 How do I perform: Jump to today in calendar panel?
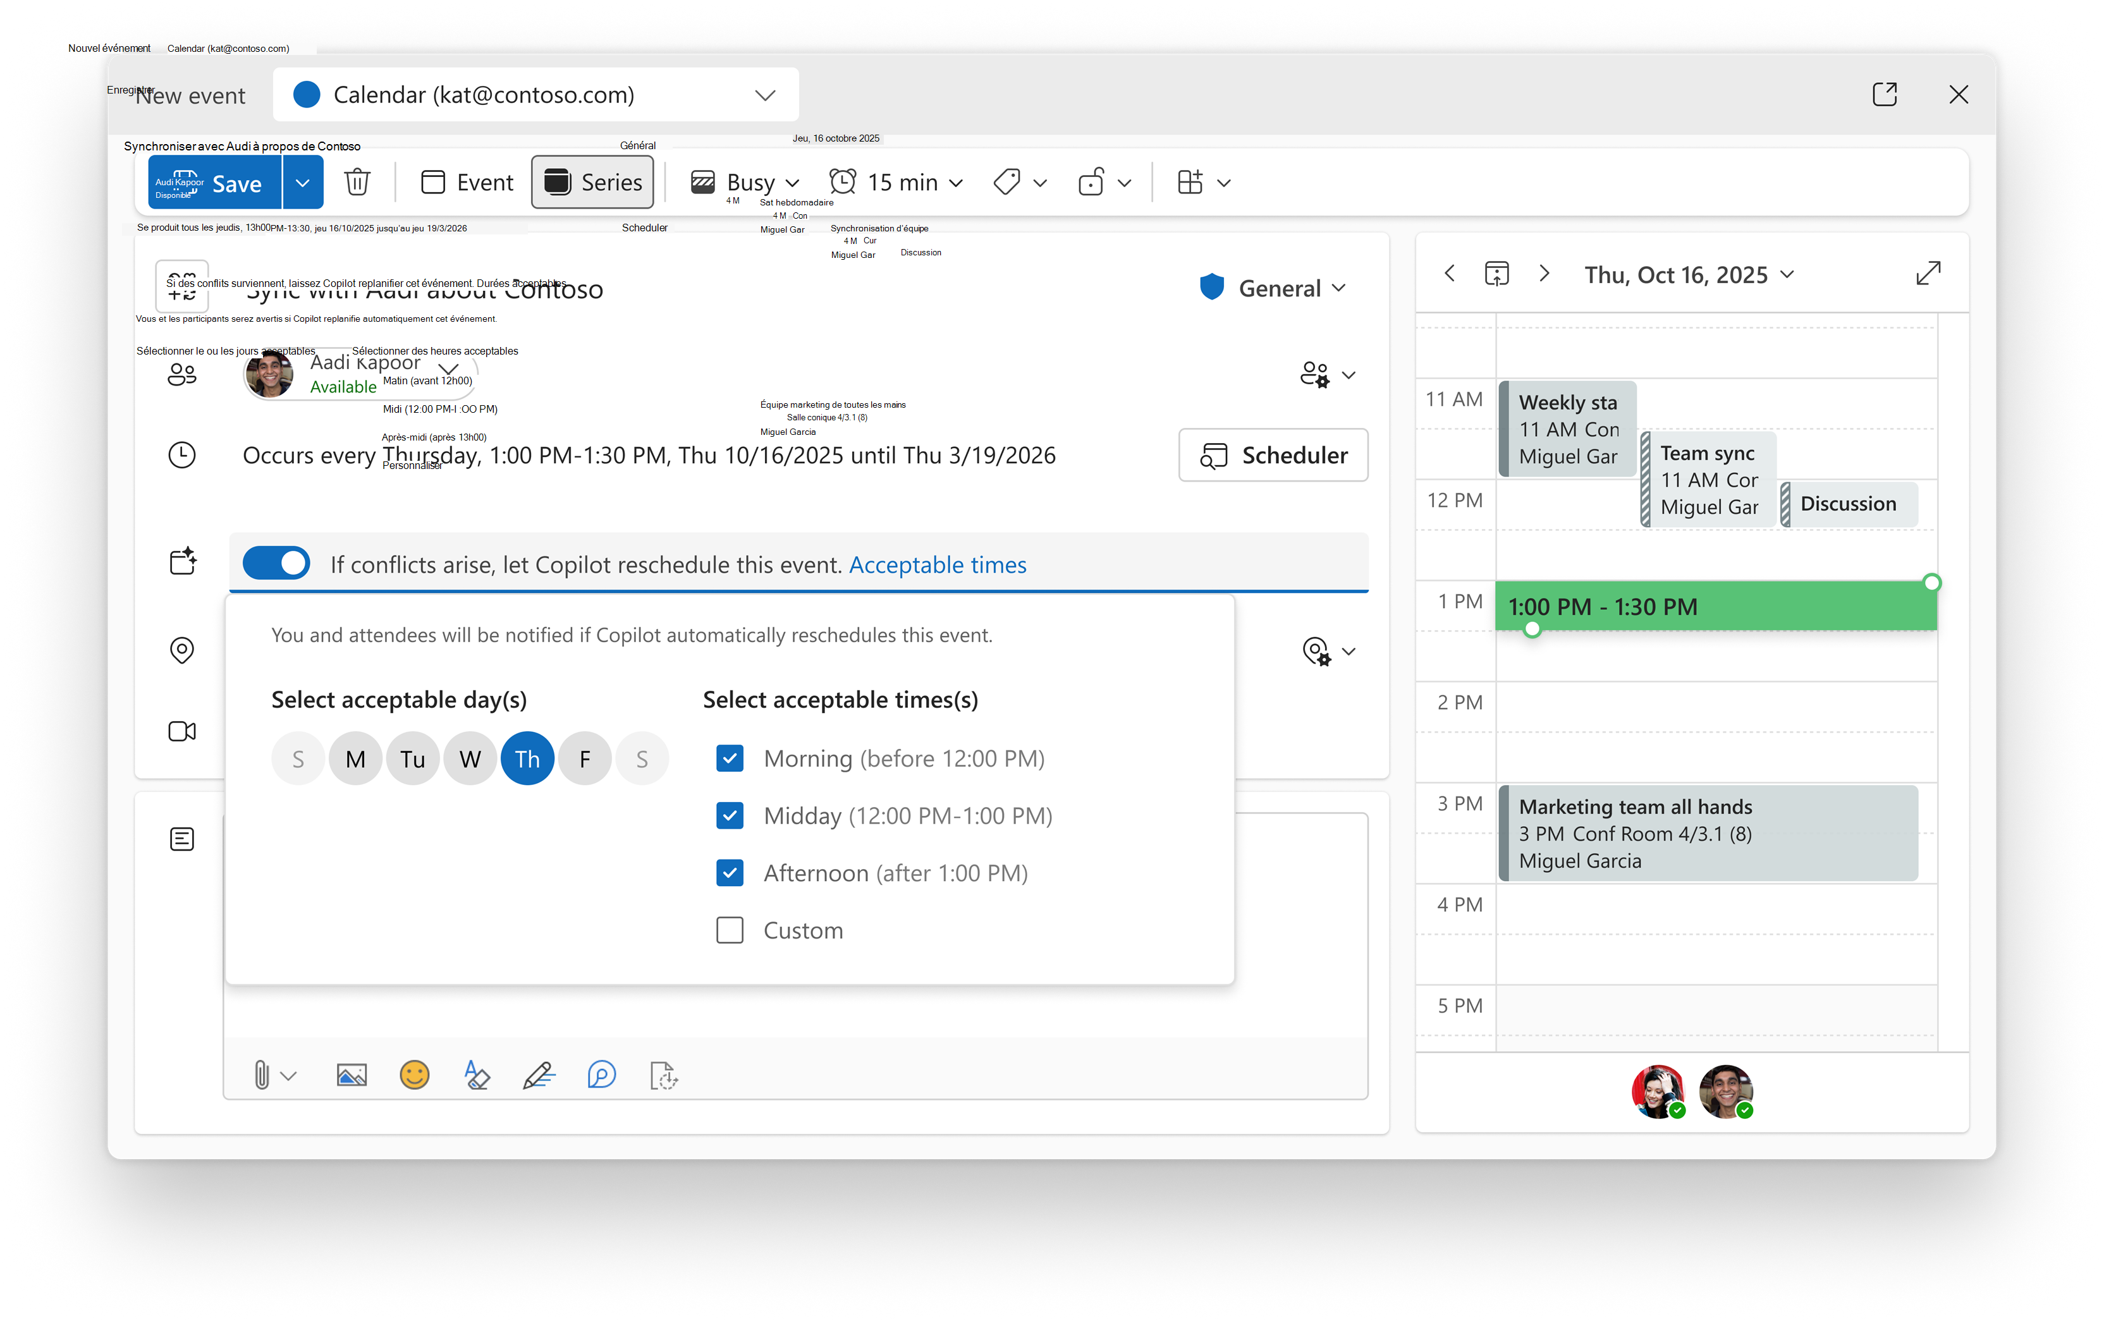1496,274
